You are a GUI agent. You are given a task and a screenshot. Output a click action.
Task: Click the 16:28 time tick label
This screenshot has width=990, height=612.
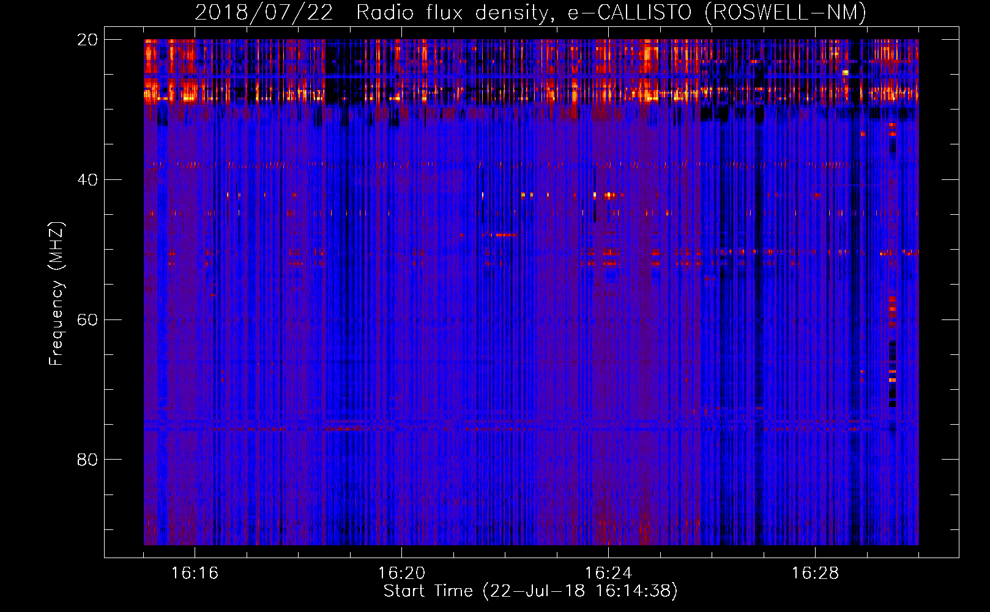point(815,573)
